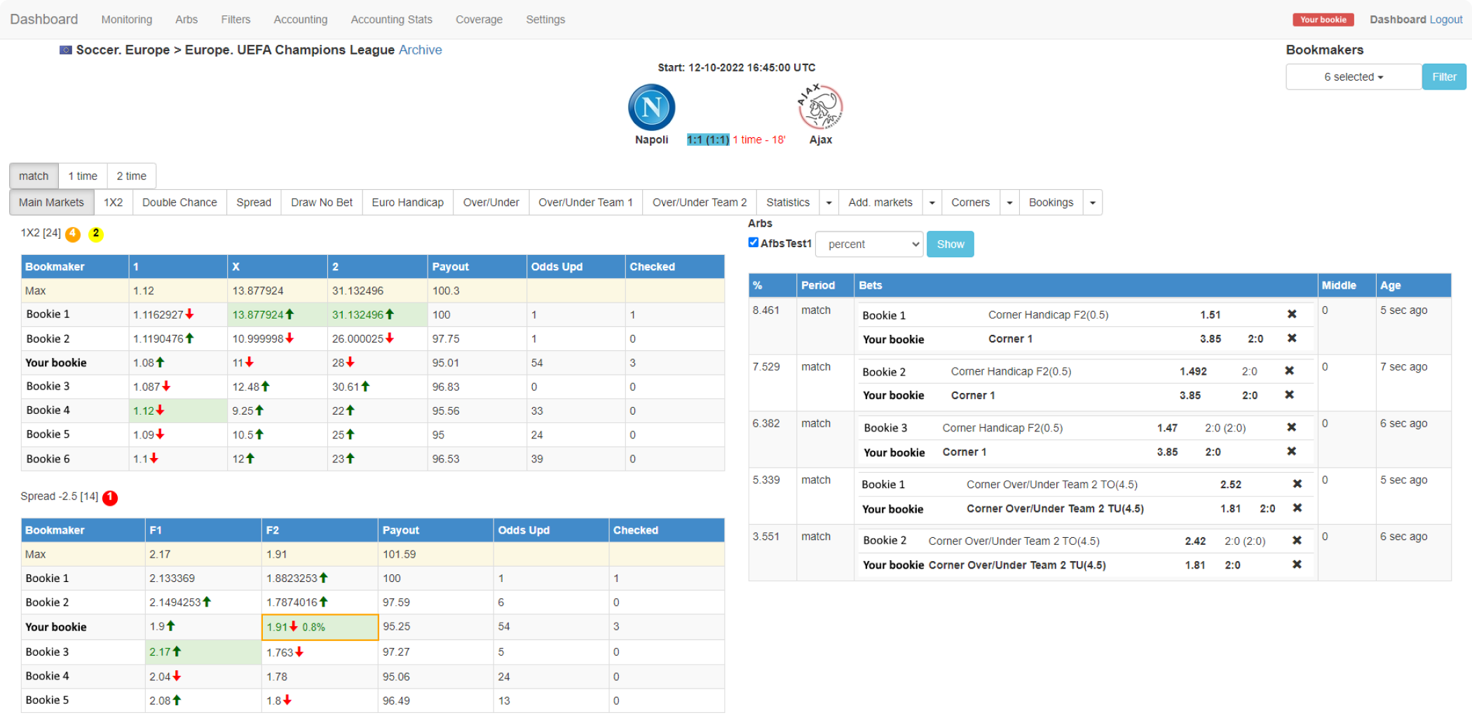Open Settings in top navigation
Screen dimensions: 1472x720
tap(545, 20)
